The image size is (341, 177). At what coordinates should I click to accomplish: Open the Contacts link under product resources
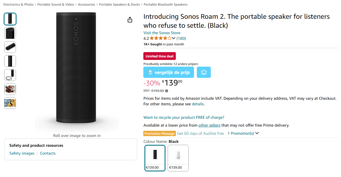click(x=48, y=153)
